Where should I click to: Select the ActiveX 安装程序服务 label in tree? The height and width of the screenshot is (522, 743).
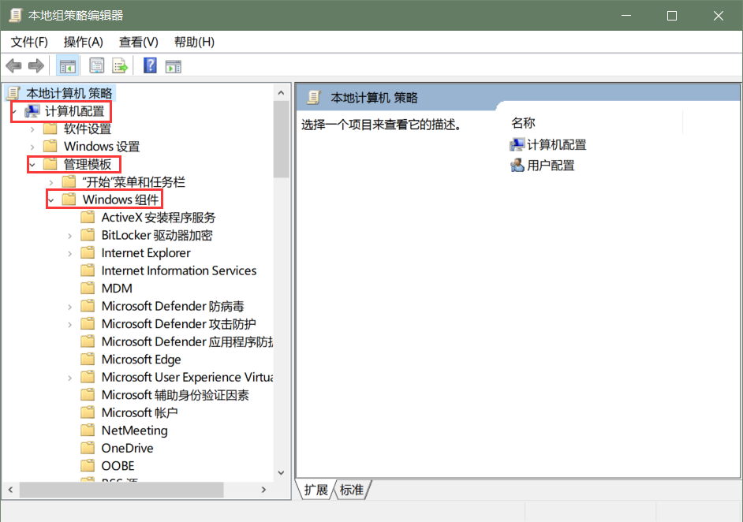159,218
